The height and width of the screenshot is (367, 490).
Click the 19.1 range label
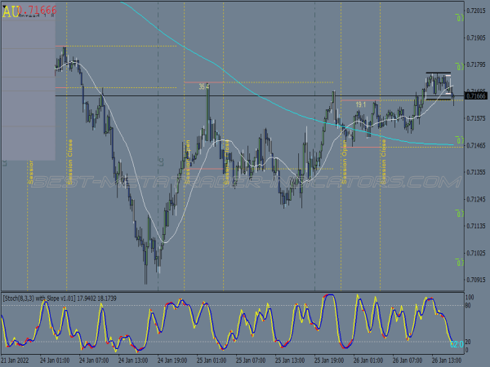tap(361, 104)
